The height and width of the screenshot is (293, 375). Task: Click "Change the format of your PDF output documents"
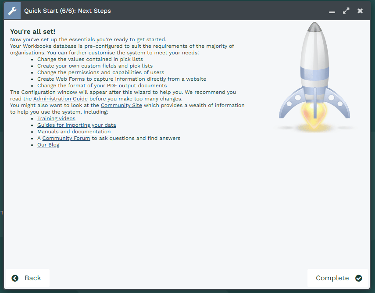click(x=102, y=86)
